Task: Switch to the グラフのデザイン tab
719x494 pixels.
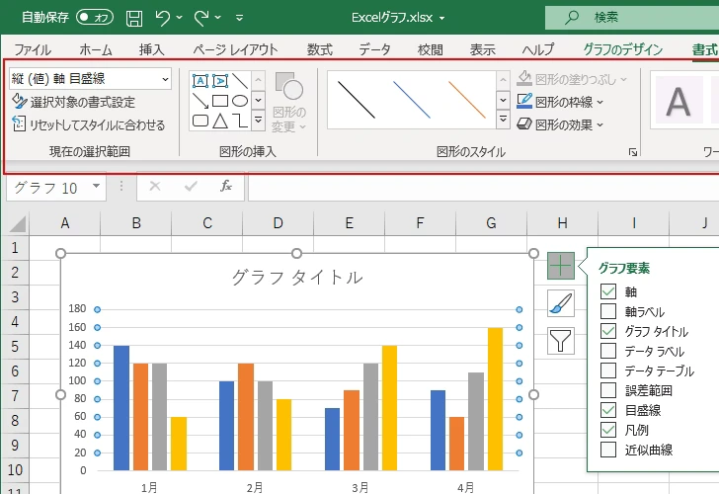Action: tap(622, 49)
